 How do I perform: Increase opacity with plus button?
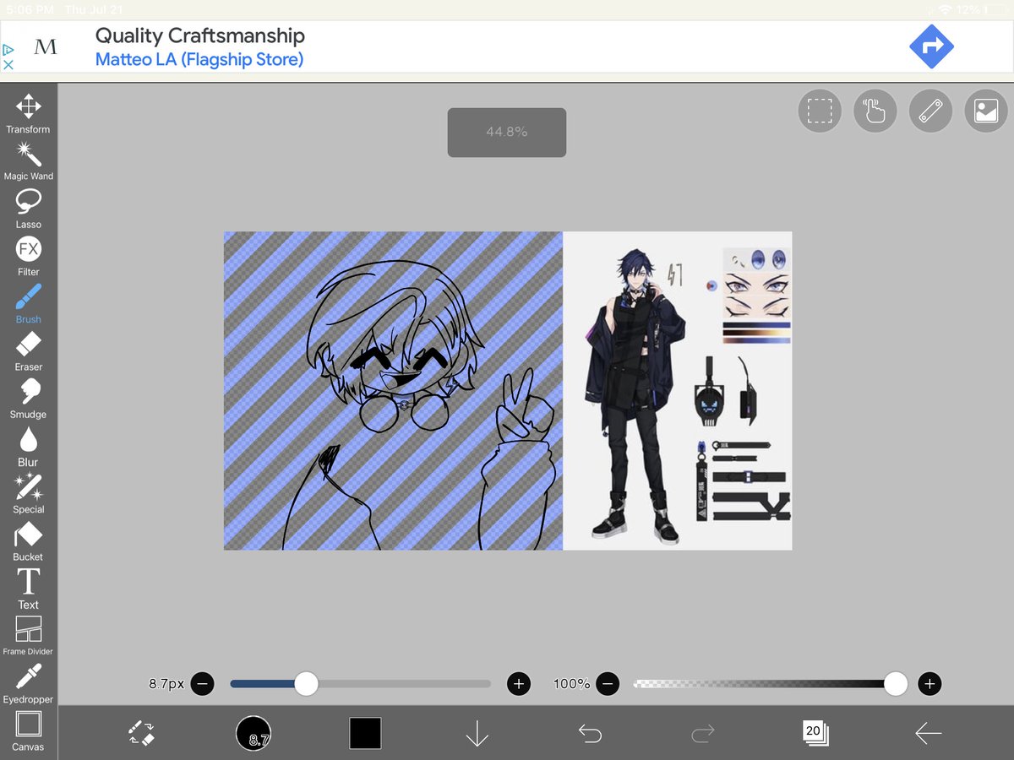point(929,684)
